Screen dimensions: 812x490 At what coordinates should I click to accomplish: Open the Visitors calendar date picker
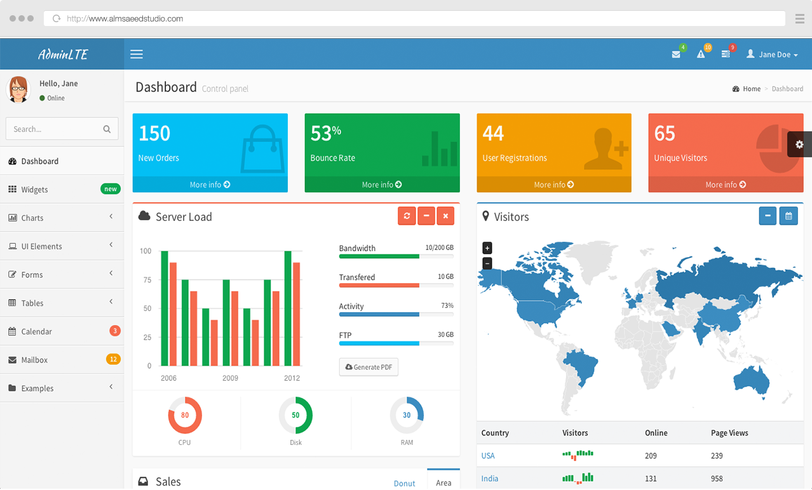pos(788,216)
